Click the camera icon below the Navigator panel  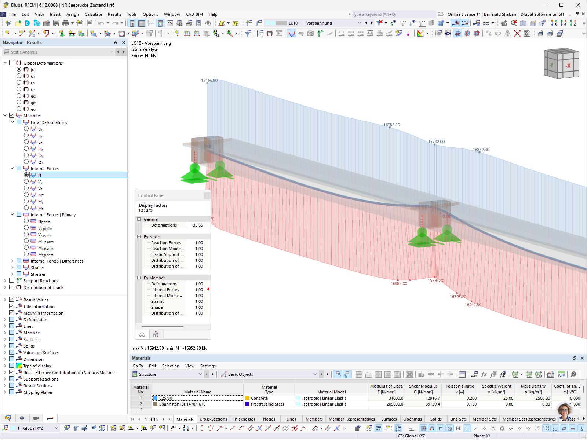pos(35,418)
